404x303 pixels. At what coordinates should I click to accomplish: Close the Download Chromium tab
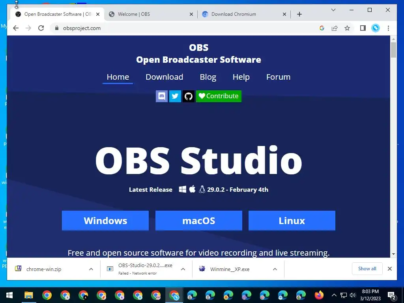pos(284,14)
